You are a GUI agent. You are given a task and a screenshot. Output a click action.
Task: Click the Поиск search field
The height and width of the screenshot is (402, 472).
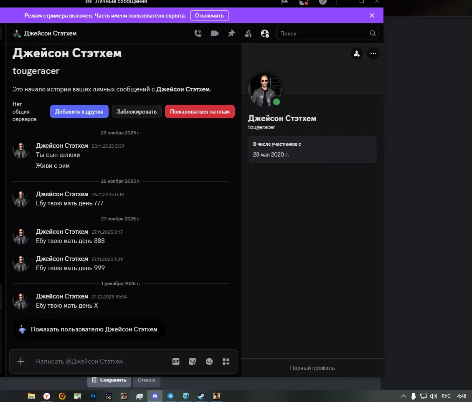click(324, 33)
